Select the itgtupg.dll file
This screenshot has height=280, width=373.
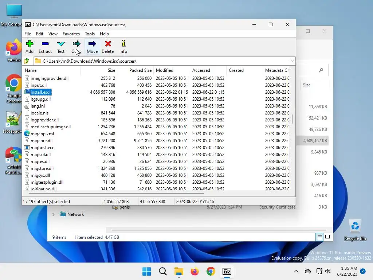tap(40, 99)
